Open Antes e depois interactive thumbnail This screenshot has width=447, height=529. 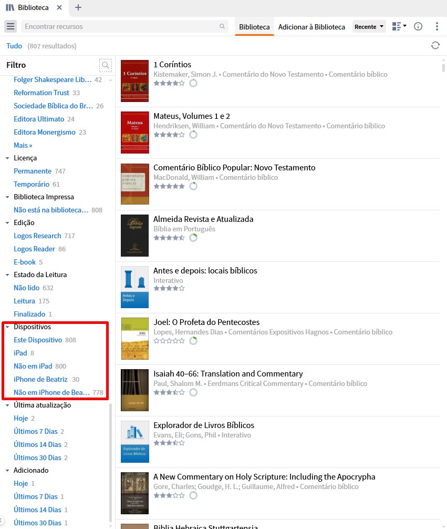pos(134,287)
